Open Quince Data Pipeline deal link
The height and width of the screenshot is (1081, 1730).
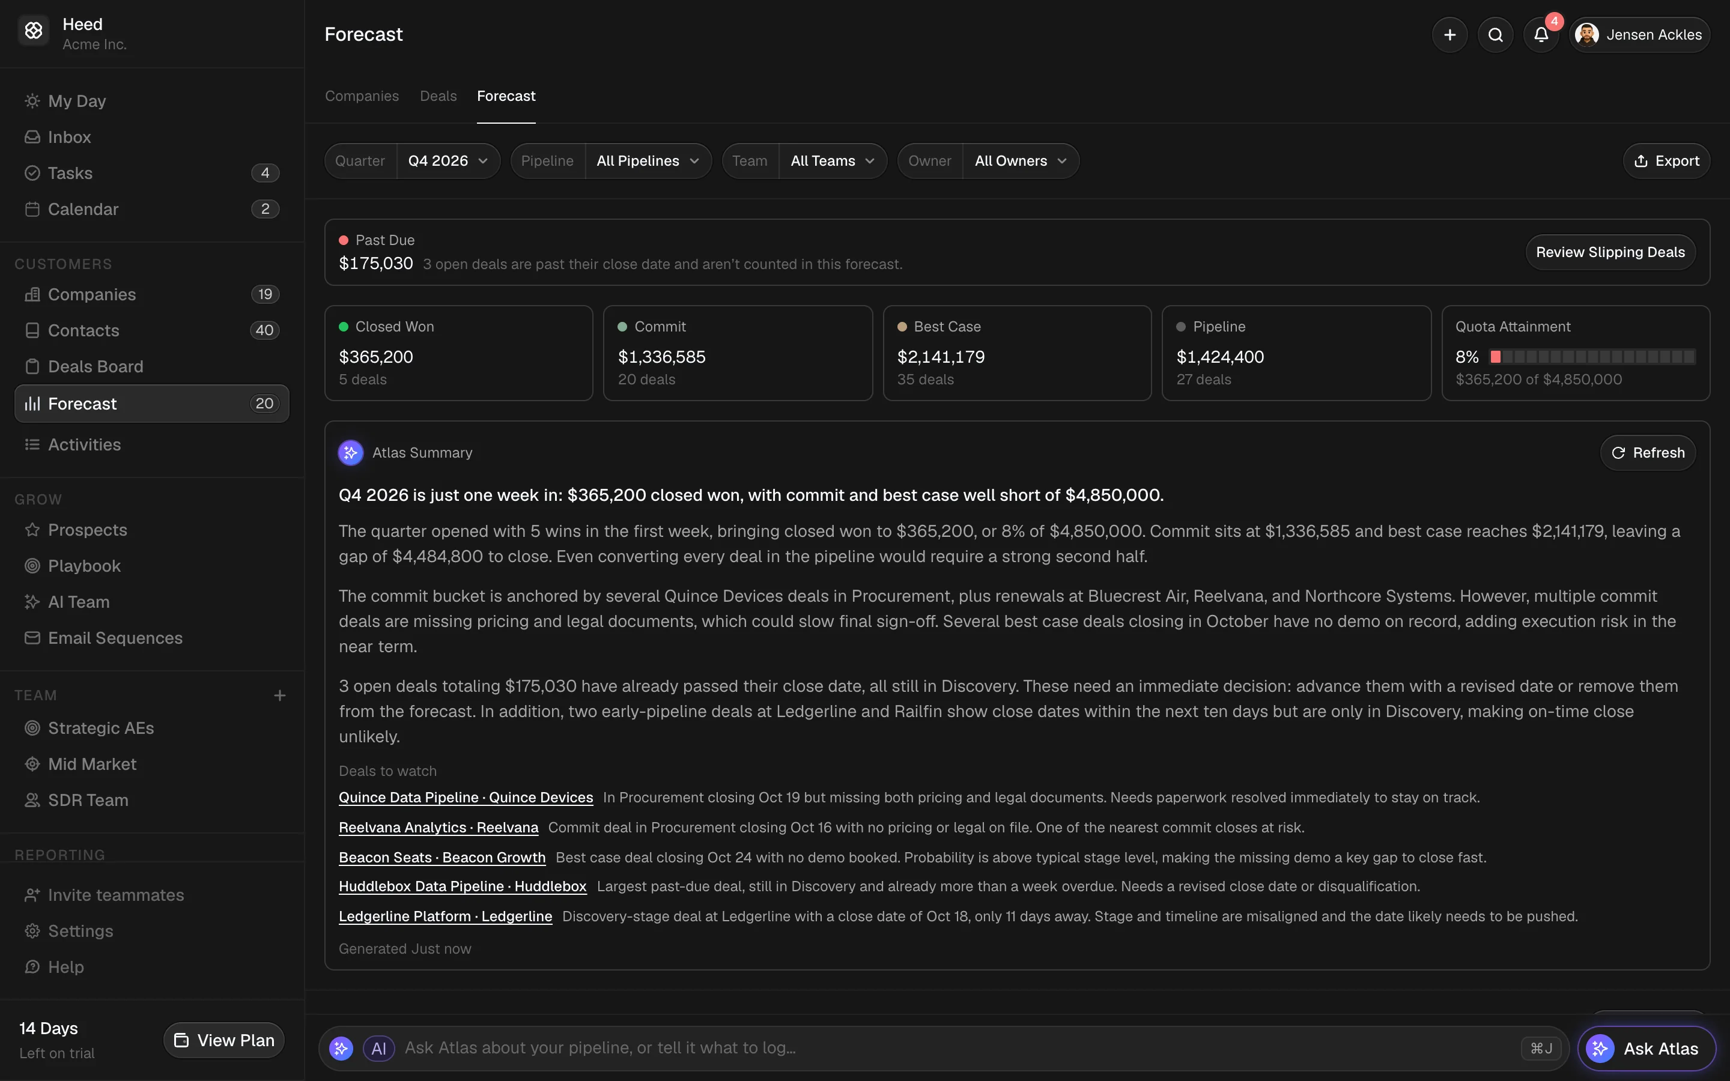[466, 797]
